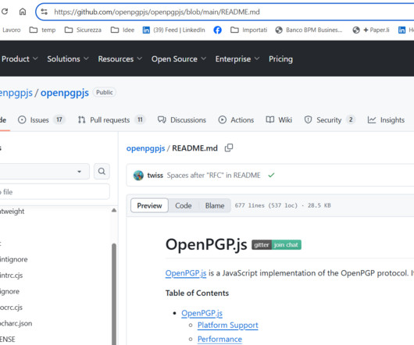
Task: Expand the Solutions menu
Action: click(68, 59)
